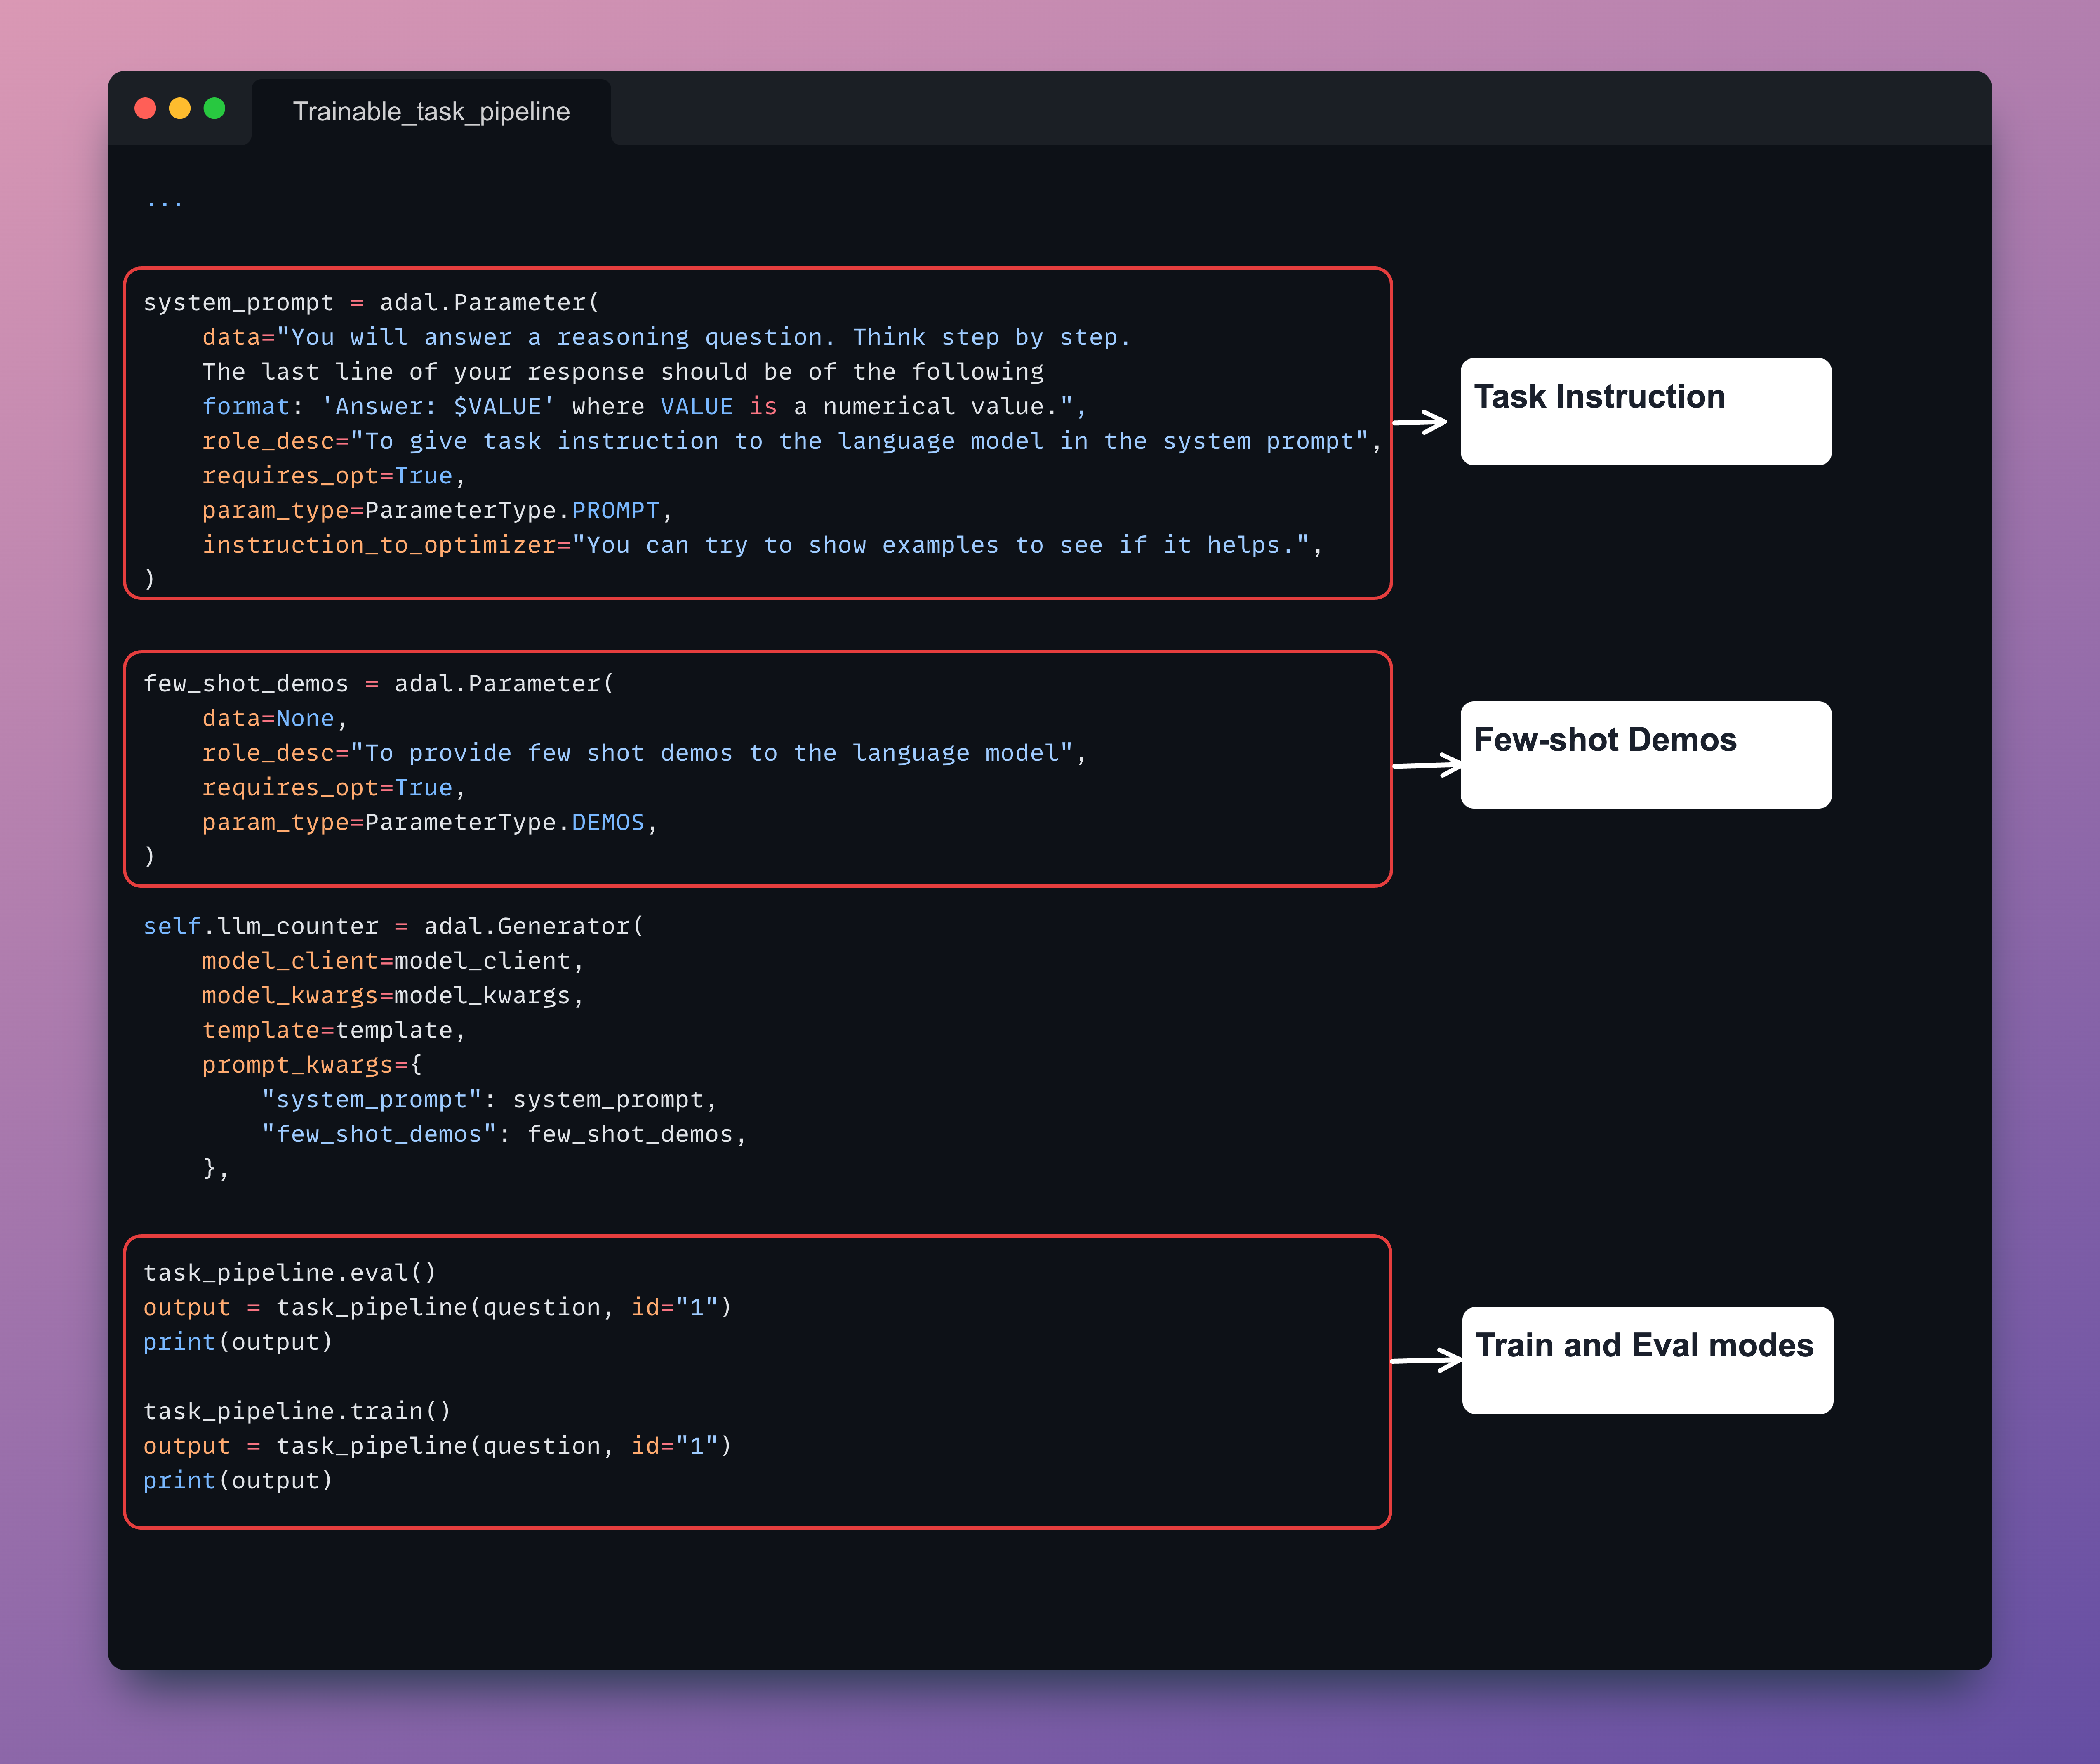
Task: Click the prompt_kwargs argument line
Action: tap(311, 1065)
